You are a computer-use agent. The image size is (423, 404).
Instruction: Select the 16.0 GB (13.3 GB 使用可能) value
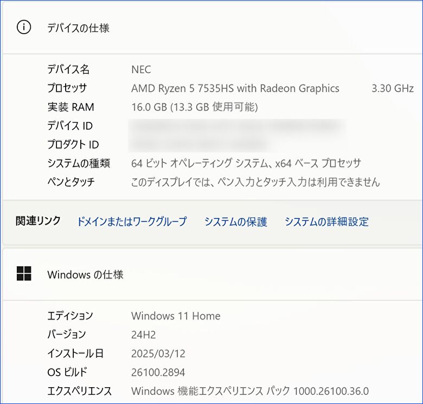pyautogui.click(x=195, y=107)
